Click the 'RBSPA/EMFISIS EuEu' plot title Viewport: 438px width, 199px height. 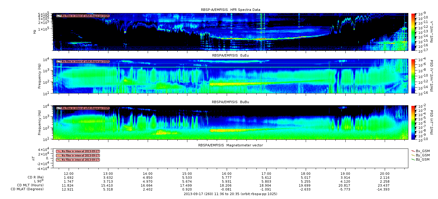[230, 56]
